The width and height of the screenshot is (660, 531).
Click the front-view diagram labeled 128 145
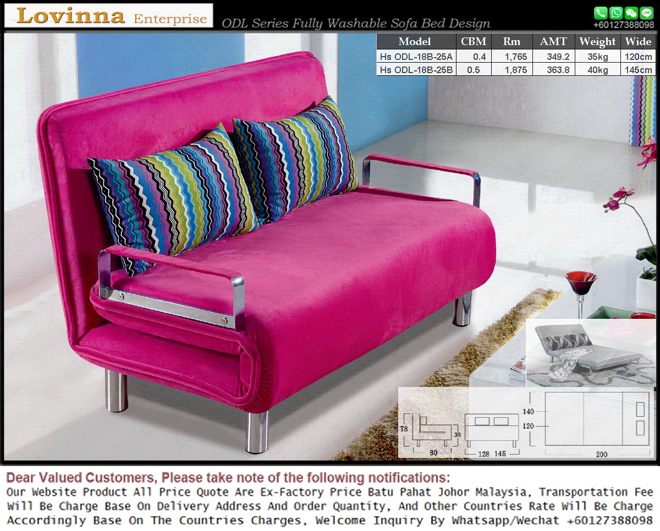tap(492, 435)
